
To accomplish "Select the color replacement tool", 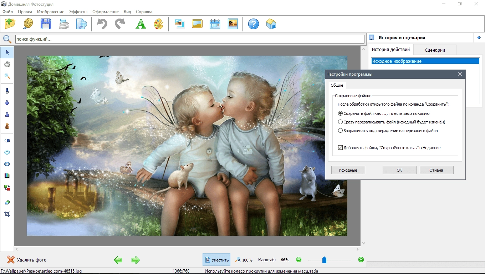I will (7, 187).
